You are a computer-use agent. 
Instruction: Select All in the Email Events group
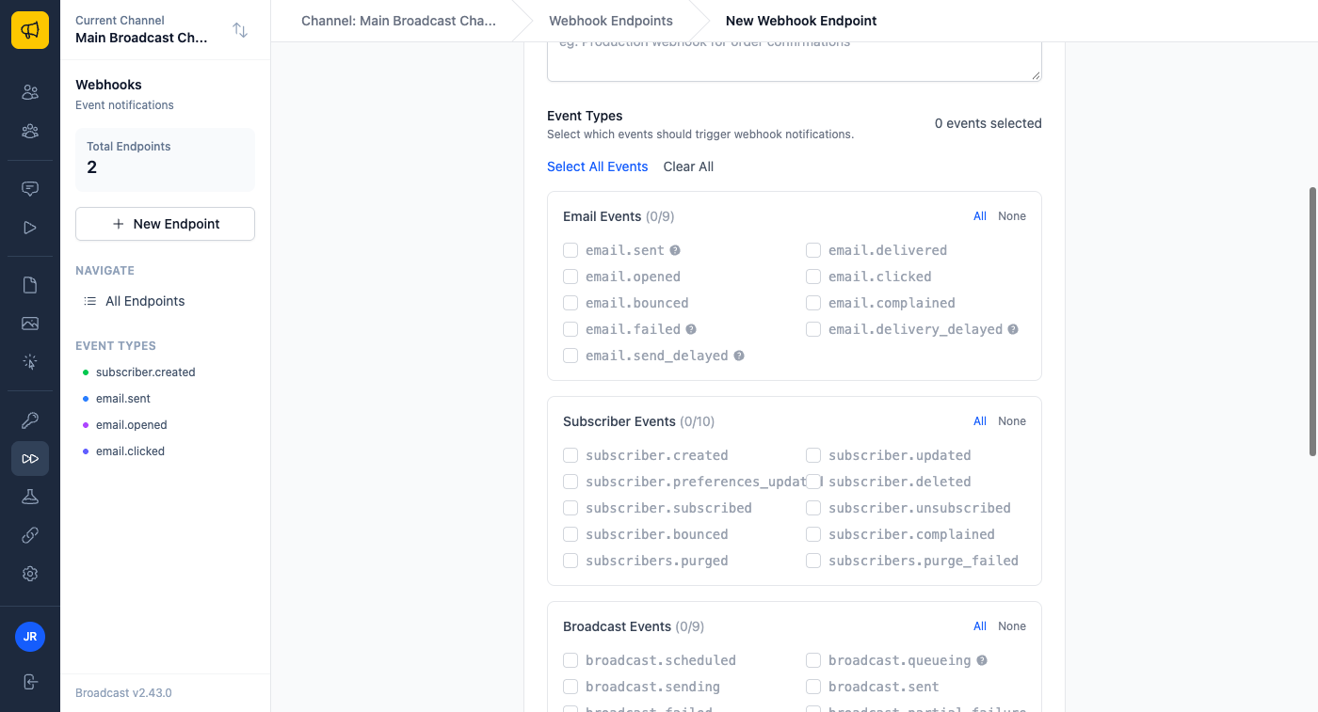pyautogui.click(x=980, y=216)
